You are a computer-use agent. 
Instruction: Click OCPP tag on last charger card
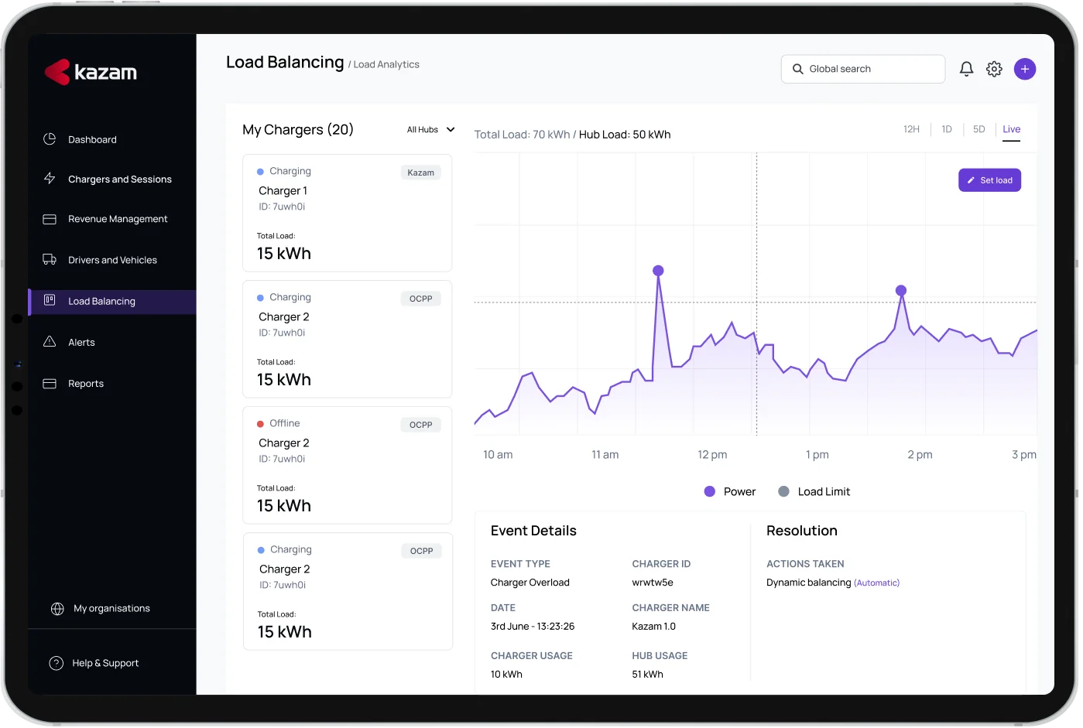[421, 551]
